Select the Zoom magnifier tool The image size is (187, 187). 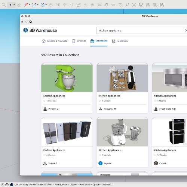tap(127, 5)
